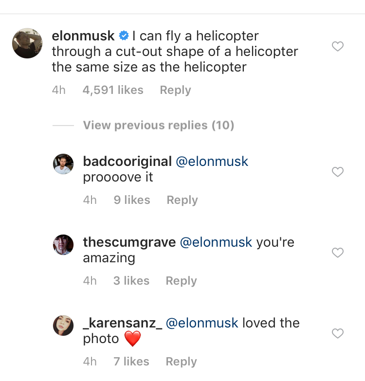Image resolution: width=365 pixels, height=381 pixels.
Task: Reply to elonmusk's helicopter comment
Action: (x=176, y=91)
